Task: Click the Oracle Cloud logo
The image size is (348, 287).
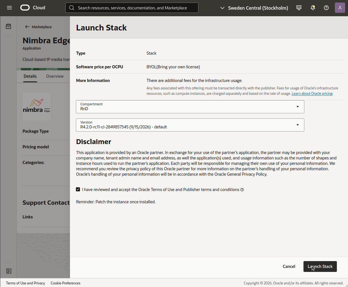Action: pos(33,8)
